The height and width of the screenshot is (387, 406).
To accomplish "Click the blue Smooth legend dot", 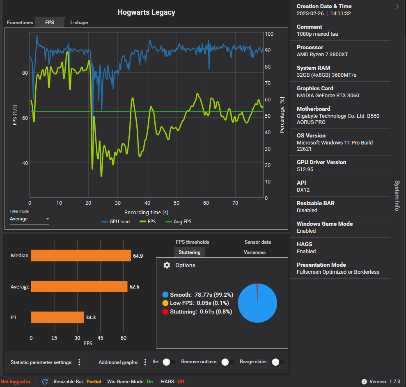I will (x=165, y=295).
